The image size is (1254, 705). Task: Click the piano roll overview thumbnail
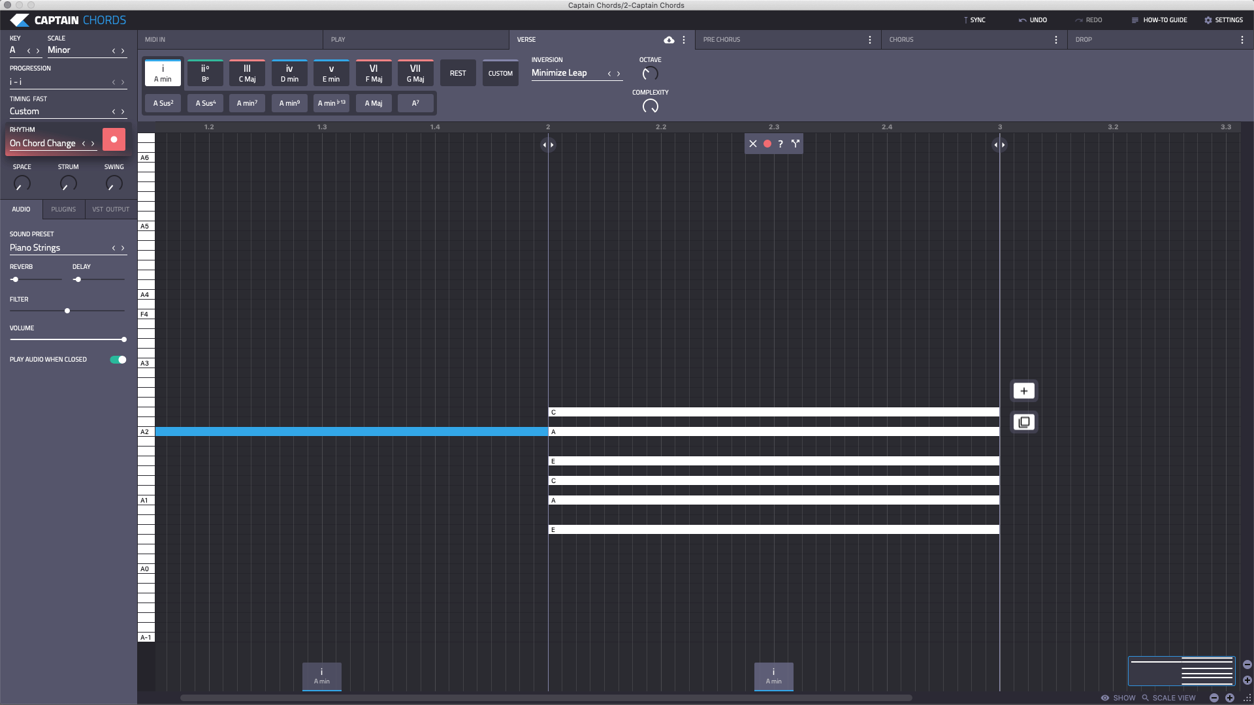pyautogui.click(x=1181, y=671)
